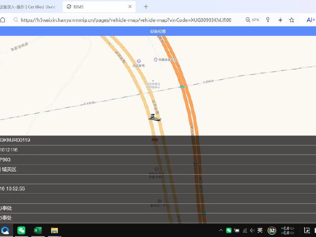Click the lightning bolt icon in the toolbar

pos(280,20)
